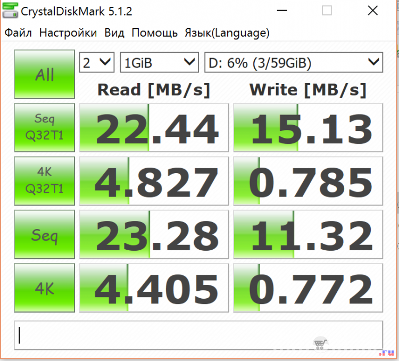
Task: Open the Язык(Language) menu
Action: (x=227, y=33)
